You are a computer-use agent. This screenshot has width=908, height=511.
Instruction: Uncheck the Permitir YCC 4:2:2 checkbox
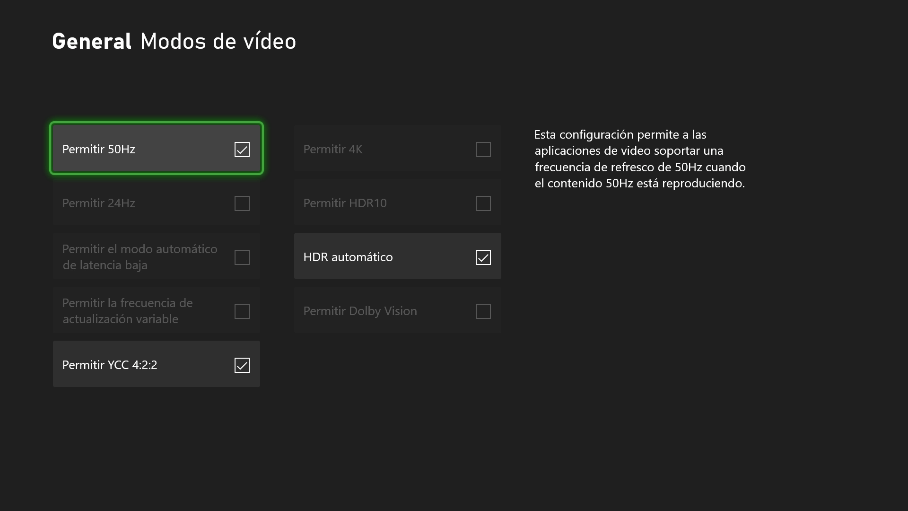242,365
